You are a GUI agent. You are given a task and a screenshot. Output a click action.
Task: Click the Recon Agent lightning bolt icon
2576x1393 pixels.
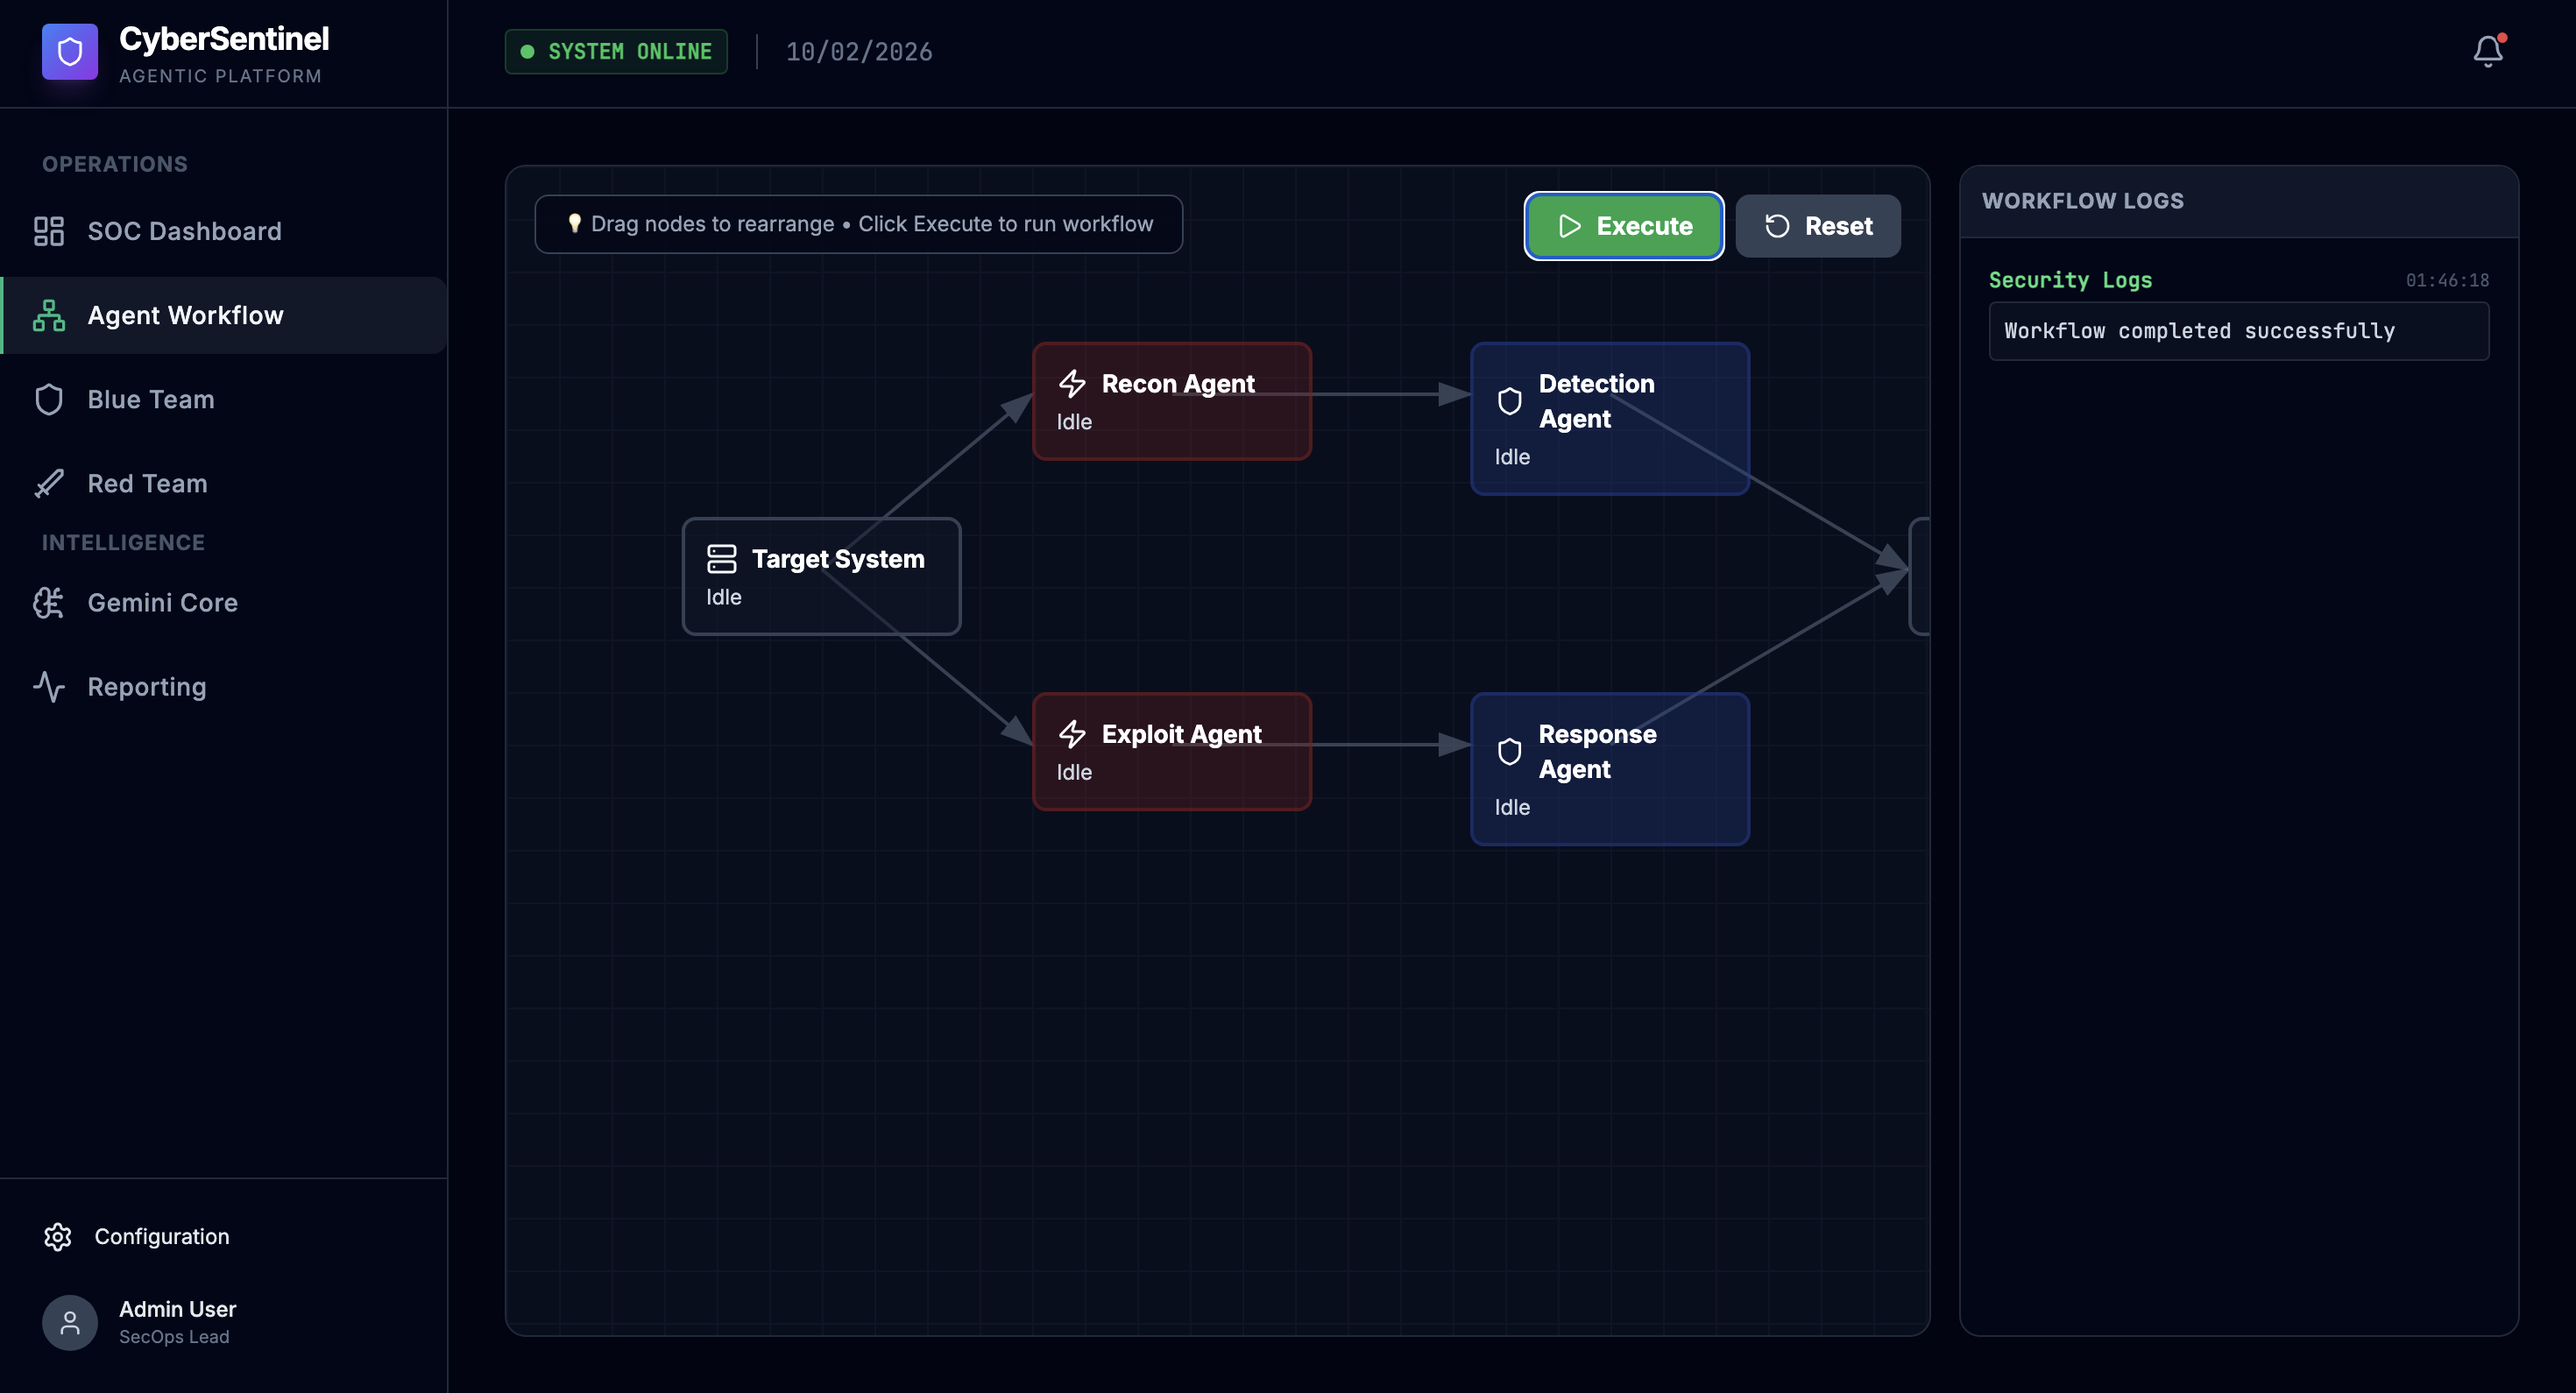[x=1072, y=384]
